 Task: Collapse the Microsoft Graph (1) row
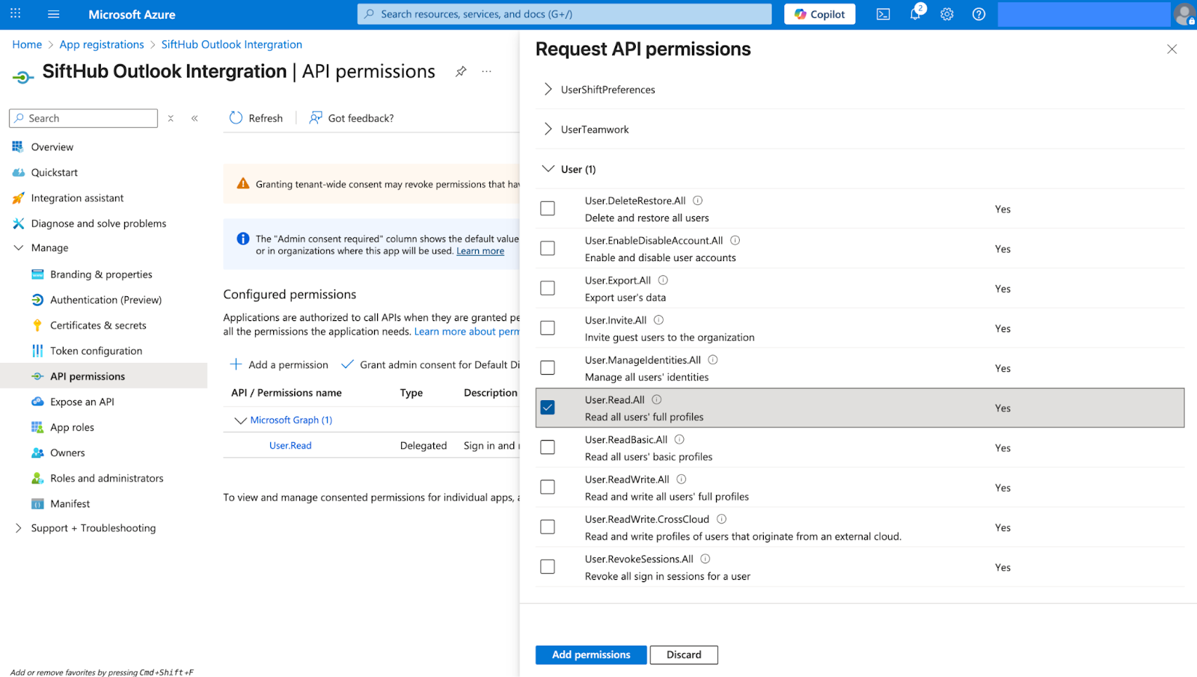(x=240, y=420)
